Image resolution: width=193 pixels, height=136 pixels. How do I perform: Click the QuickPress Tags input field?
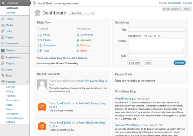point(157,56)
